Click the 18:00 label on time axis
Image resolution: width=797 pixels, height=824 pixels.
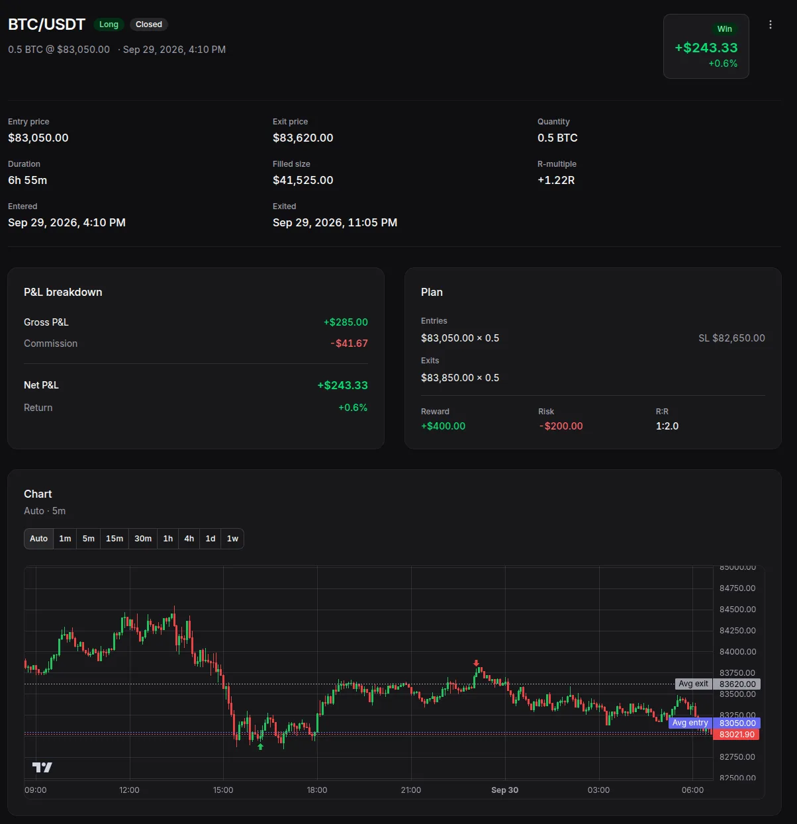point(317,790)
